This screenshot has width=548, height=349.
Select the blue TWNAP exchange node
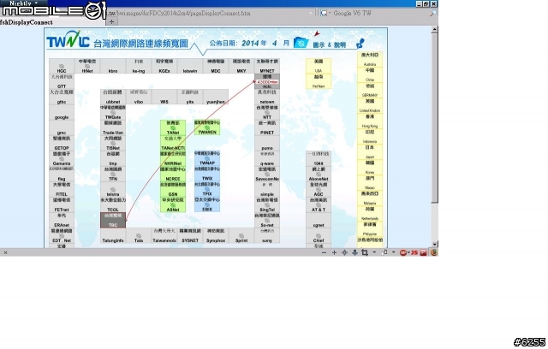point(207,158)
